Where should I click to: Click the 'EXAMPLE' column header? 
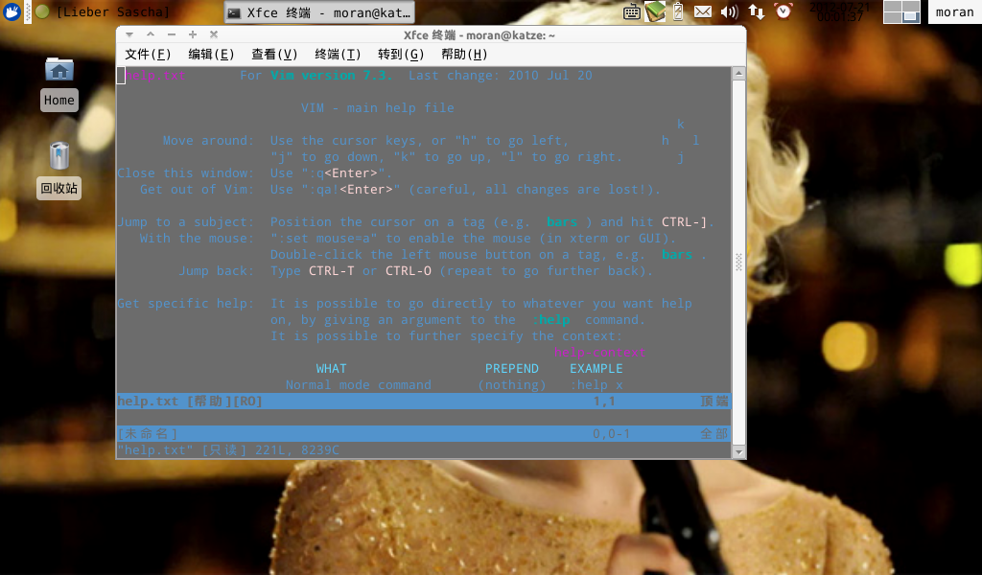tap(596, 369)
